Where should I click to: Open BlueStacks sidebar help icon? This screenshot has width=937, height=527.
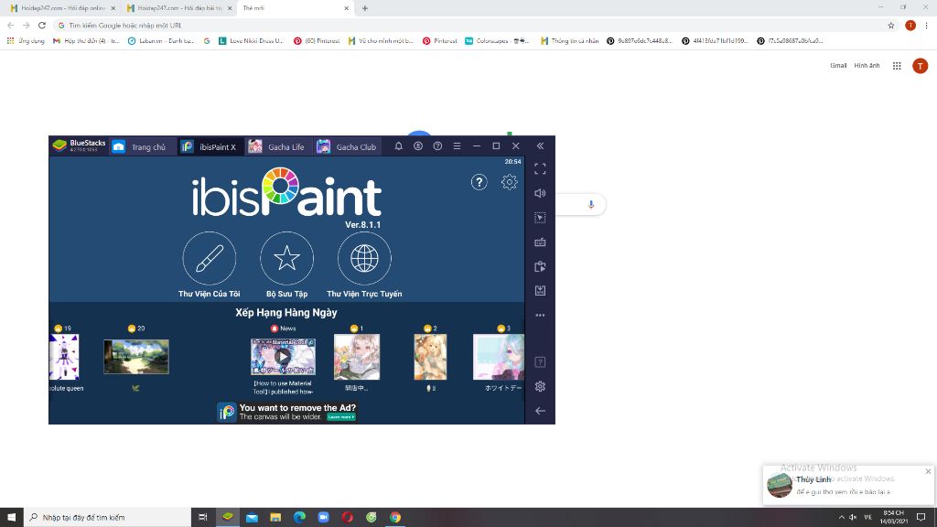(540, 362)
